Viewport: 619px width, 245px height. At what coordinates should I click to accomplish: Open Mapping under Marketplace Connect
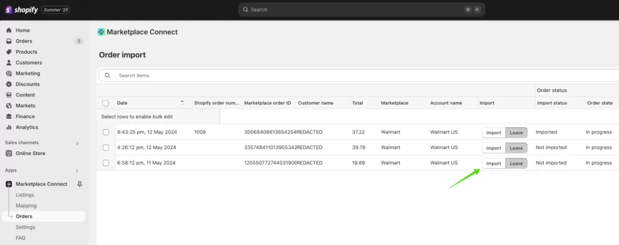(26, 206)
